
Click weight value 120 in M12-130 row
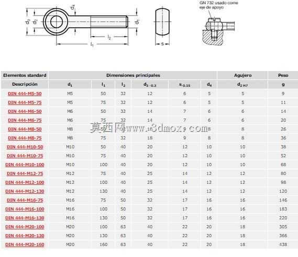pyautogui.click(x=283, y=191)
